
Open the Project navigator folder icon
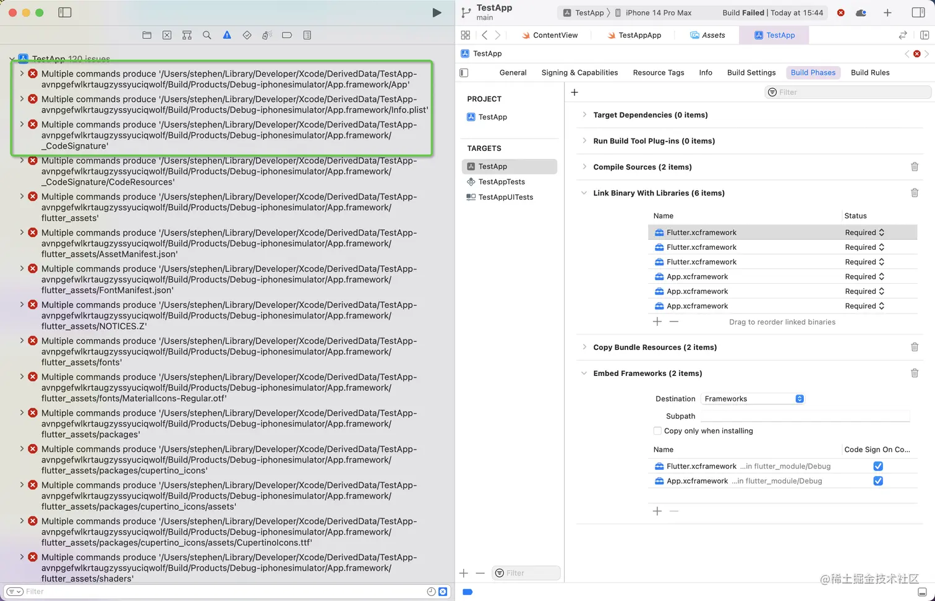[147, 35]
